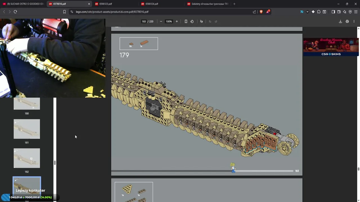Open Brave Wallet
The height and width of the screenshot is (202, 360).
coord(339,12)
